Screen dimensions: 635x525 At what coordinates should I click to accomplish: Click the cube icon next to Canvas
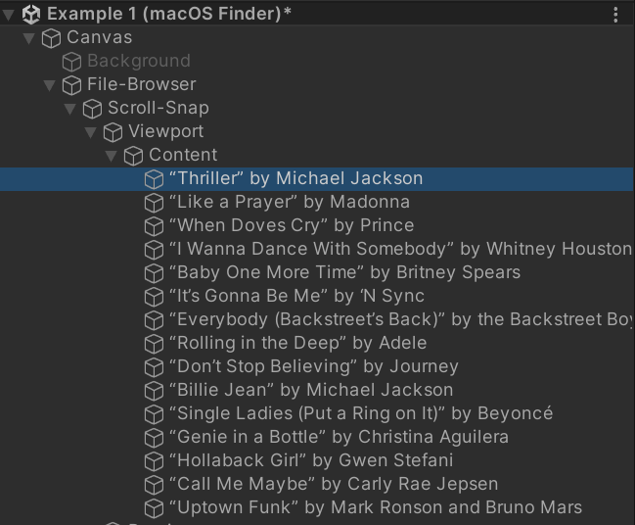(x=52, y=38)
